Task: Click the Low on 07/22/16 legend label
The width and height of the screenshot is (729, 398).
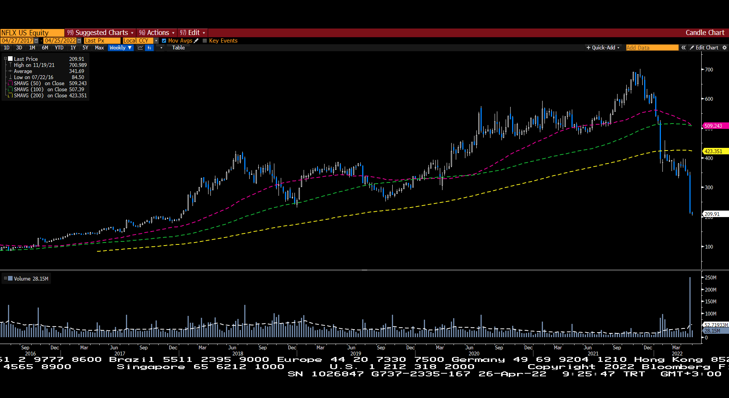Action: (33, 77)
